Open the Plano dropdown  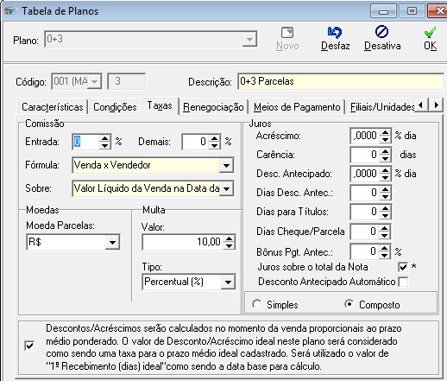pyautogui.click(x=249, y=39)
